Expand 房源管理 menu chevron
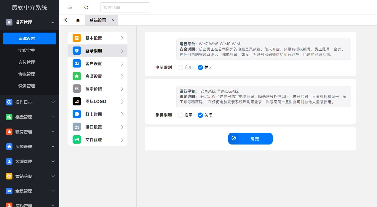 click(x=53, y=147)
